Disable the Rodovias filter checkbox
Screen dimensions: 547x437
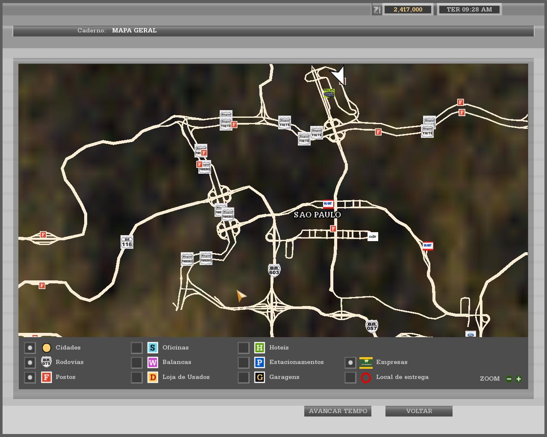click(30, 363)
